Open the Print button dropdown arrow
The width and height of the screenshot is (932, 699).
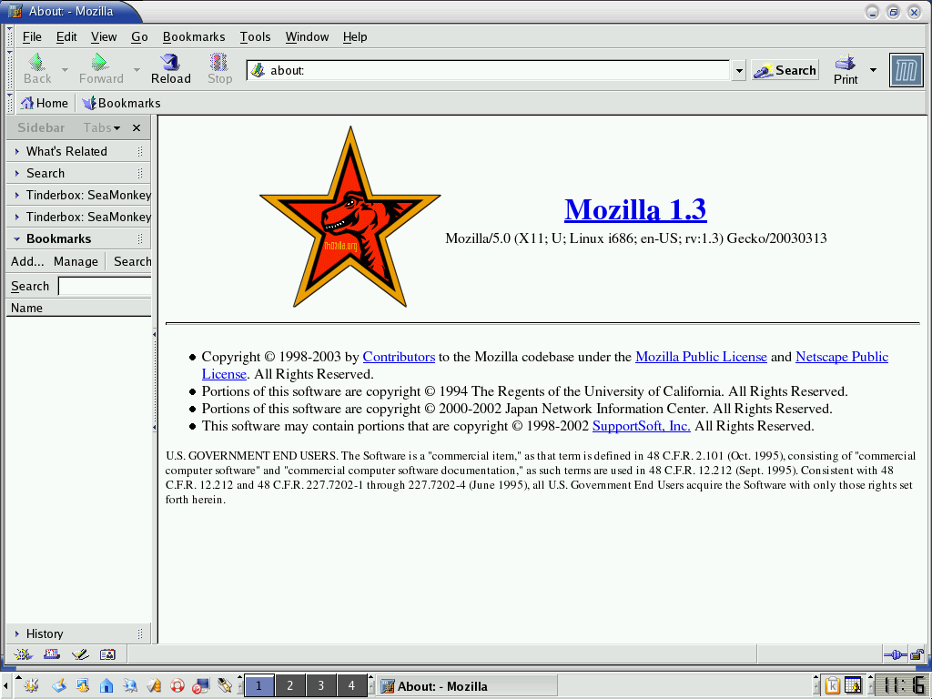point(873,70)
